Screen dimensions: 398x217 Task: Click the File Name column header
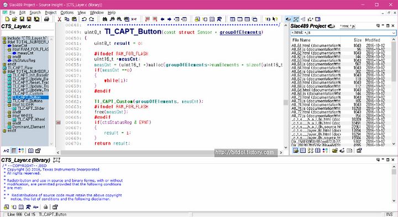click(301, 40)
